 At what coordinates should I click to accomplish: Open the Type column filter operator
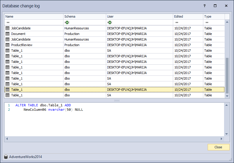coord(207,22)
